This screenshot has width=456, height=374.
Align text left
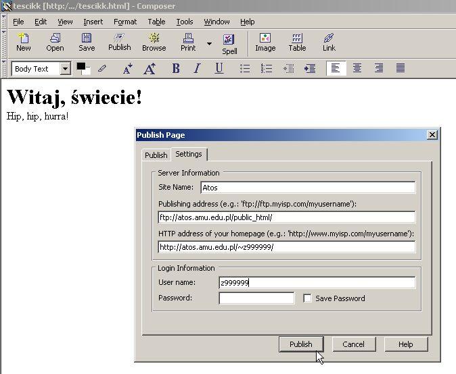pyautogui.click(x=336, y=68)
